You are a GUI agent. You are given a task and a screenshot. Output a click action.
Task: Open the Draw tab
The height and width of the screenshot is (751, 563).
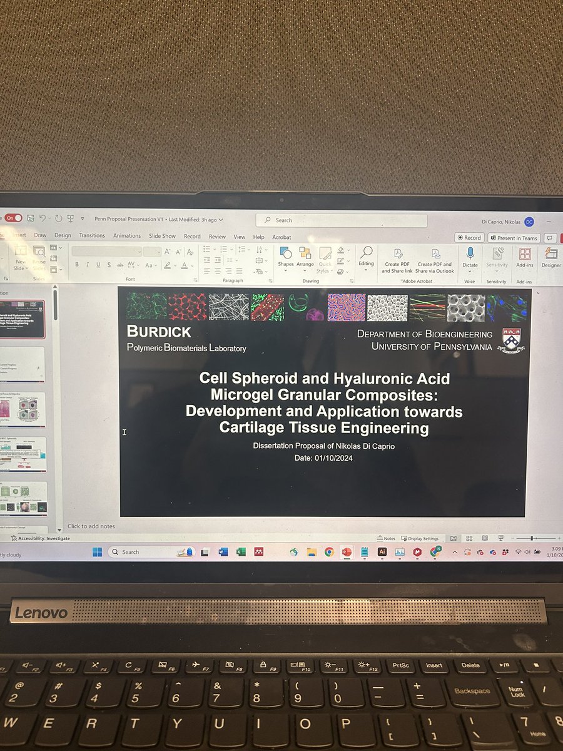click(x=40, y=236)
